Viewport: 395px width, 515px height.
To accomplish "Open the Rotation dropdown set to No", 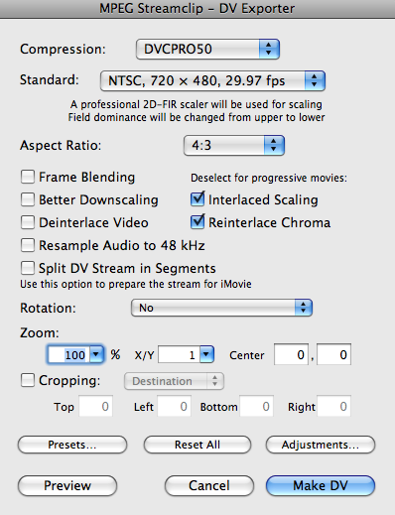I will click(x=221, y=308).
